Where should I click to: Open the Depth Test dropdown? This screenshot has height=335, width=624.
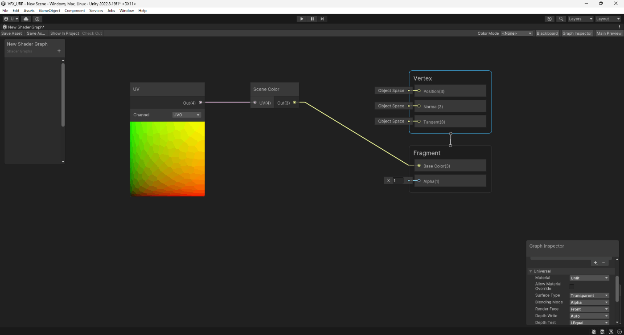click(x=589, y=323)
